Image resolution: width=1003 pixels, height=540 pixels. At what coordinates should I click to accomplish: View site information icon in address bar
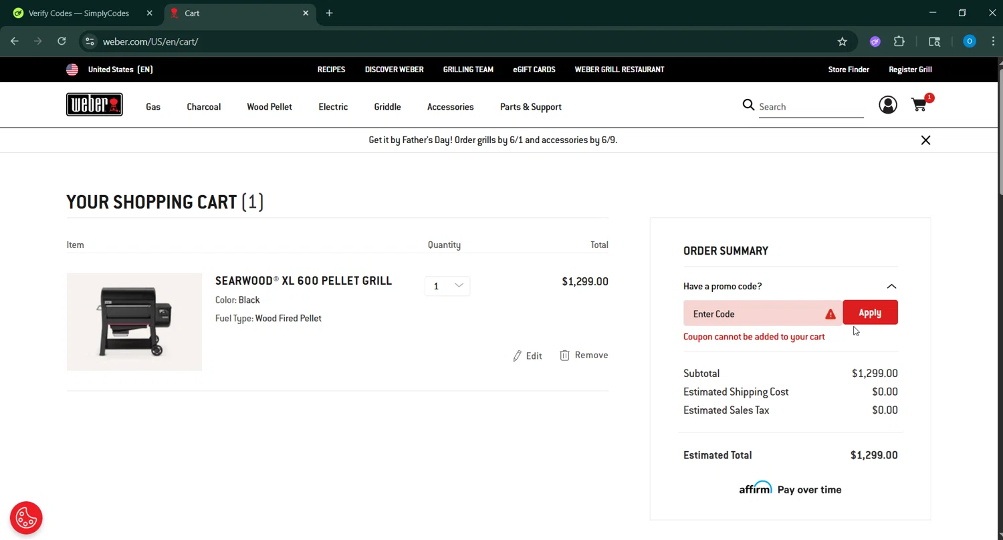(x=90, y=41)
